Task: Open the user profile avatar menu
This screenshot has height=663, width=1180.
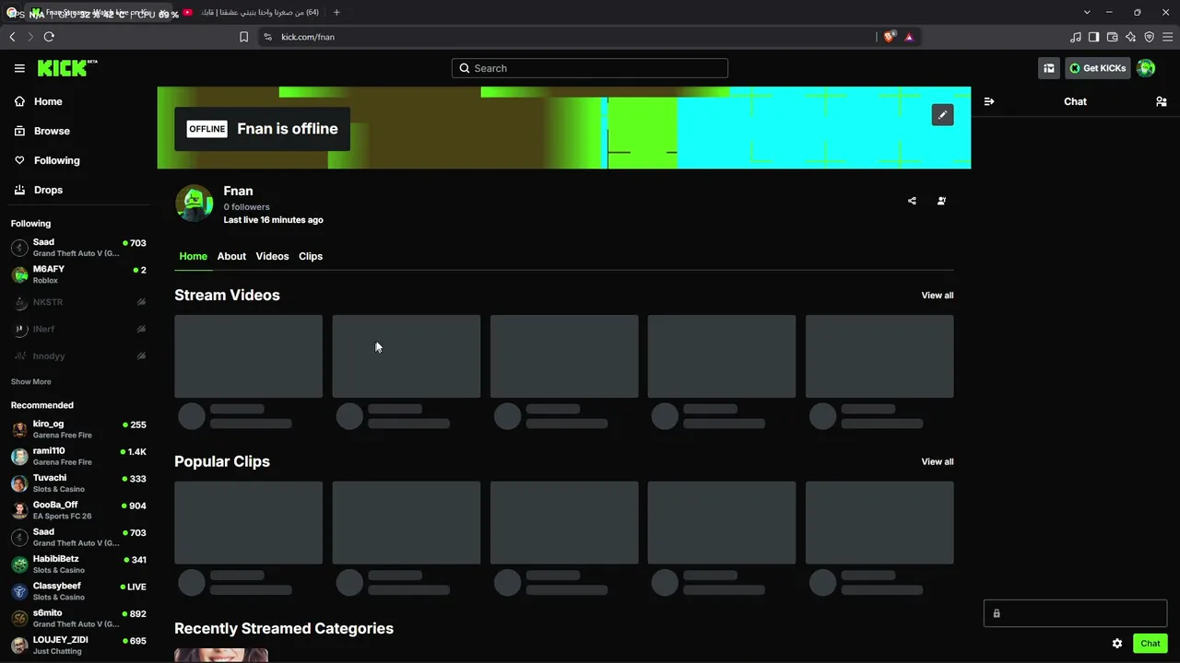Action: pyautogui.click(x=1146, y=68)
